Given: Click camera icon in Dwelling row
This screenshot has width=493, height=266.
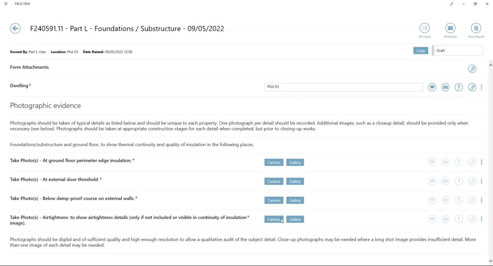Looking at the screenshot, I should pyautogui.click(x=446, y=87).
